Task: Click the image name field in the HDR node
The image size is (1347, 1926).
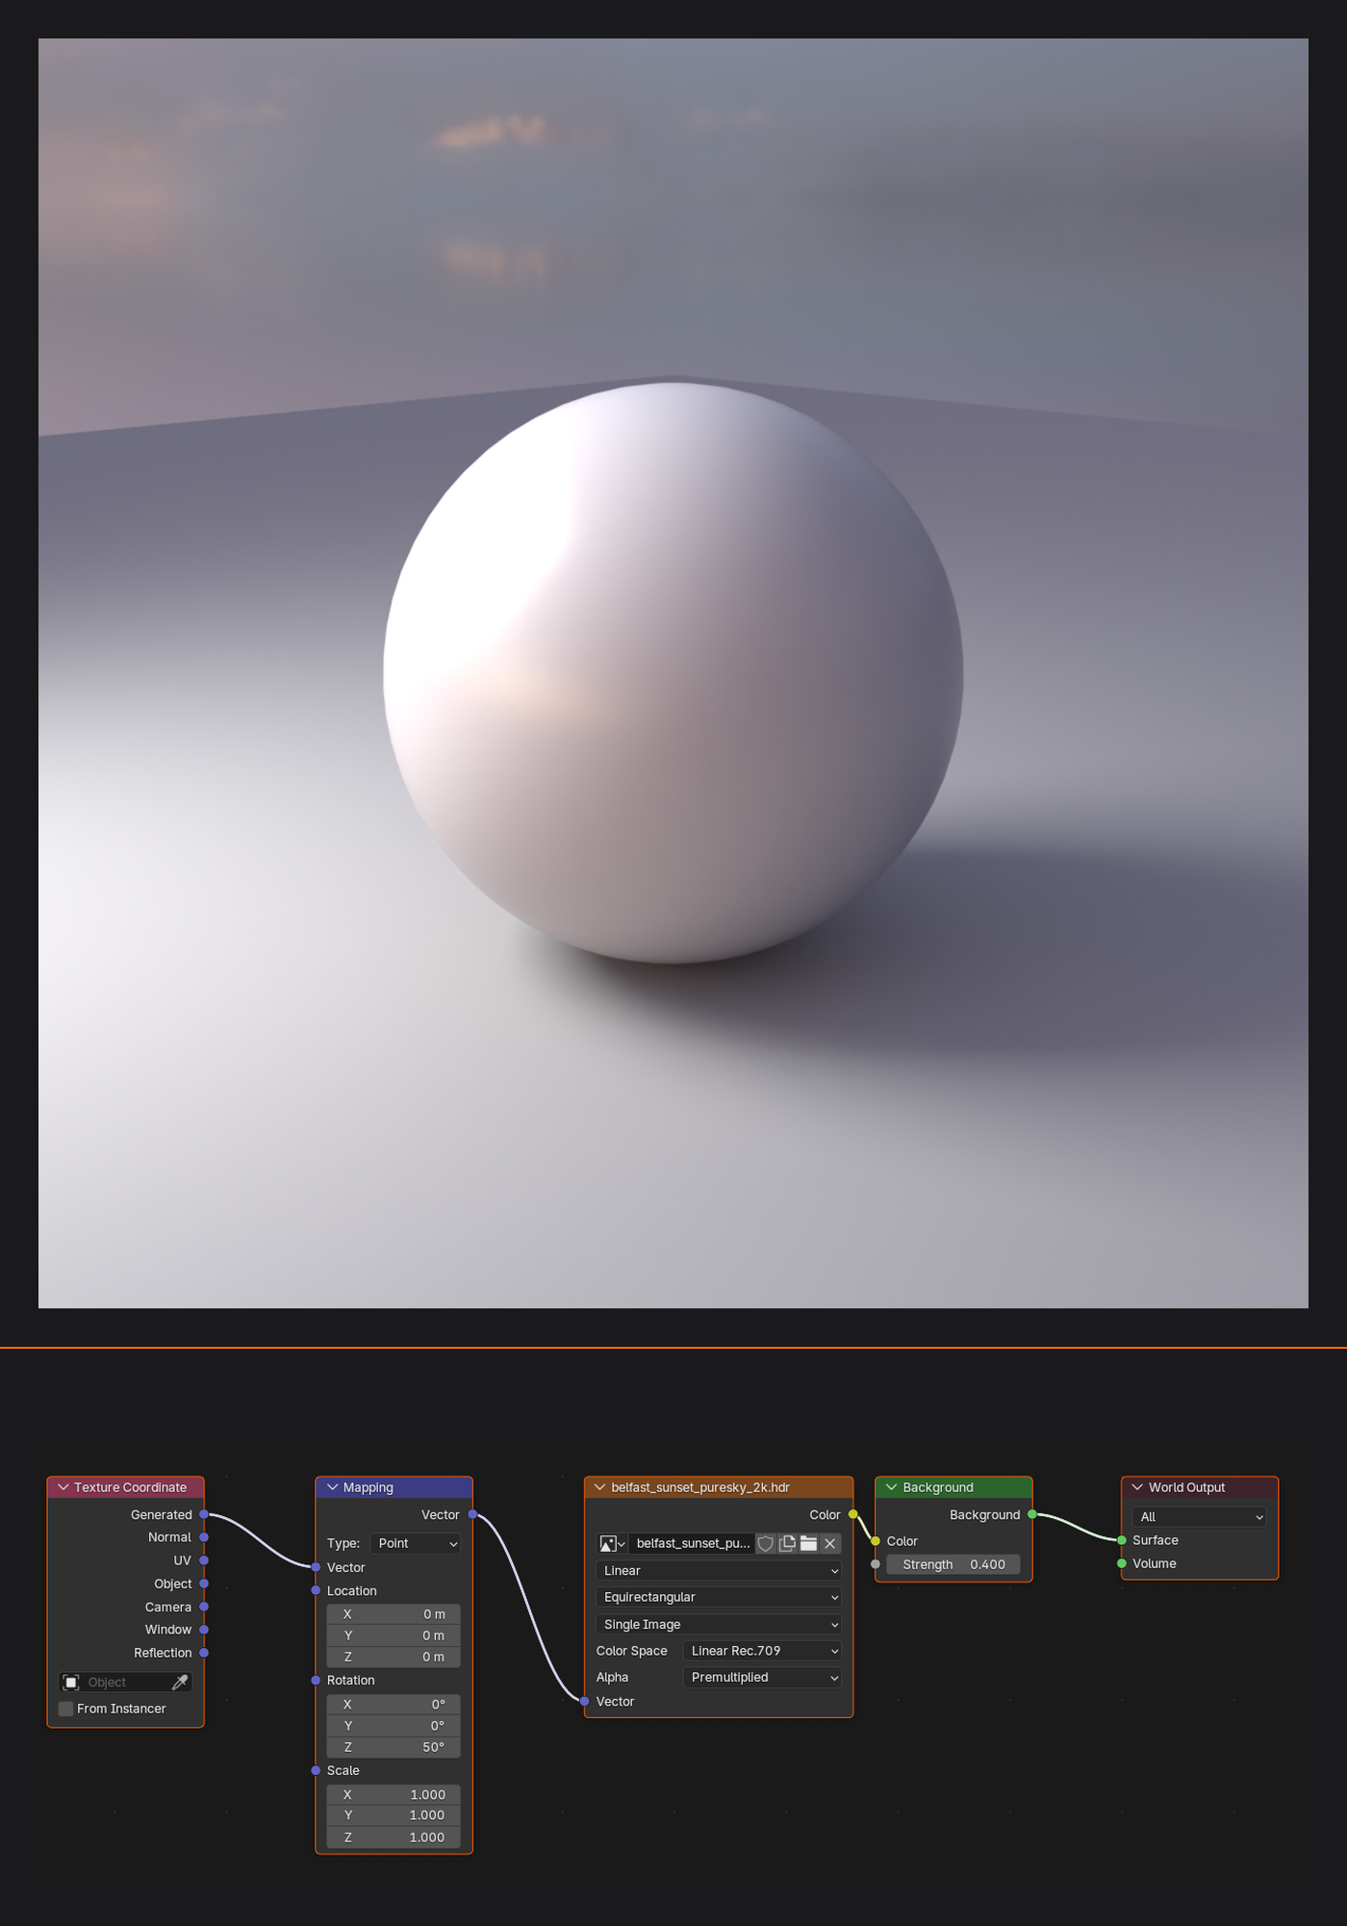Action: point(693,1543)
